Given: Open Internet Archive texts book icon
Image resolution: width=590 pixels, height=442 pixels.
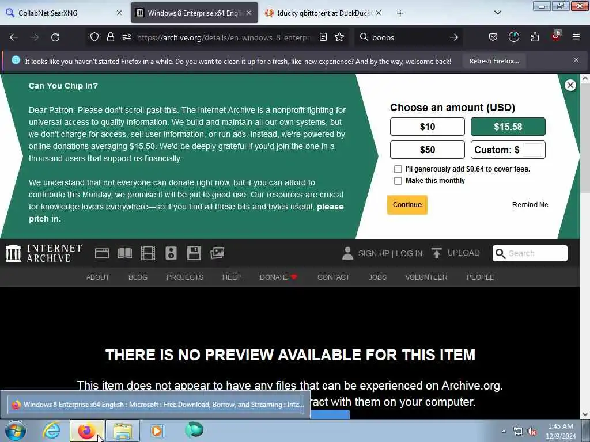Looking at the screenshot, I should (x=125, y=253).
